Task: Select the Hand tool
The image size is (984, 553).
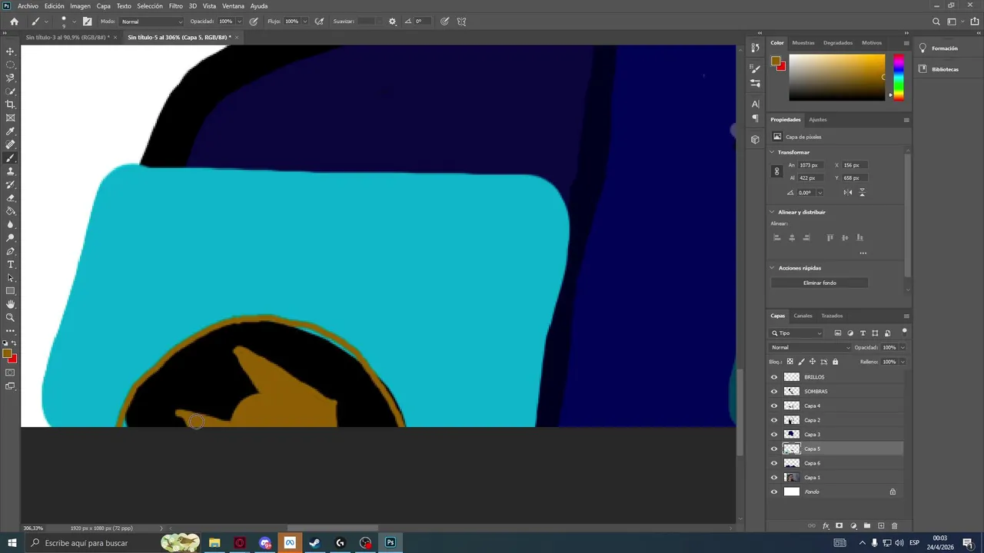Action: coord(10,304)
